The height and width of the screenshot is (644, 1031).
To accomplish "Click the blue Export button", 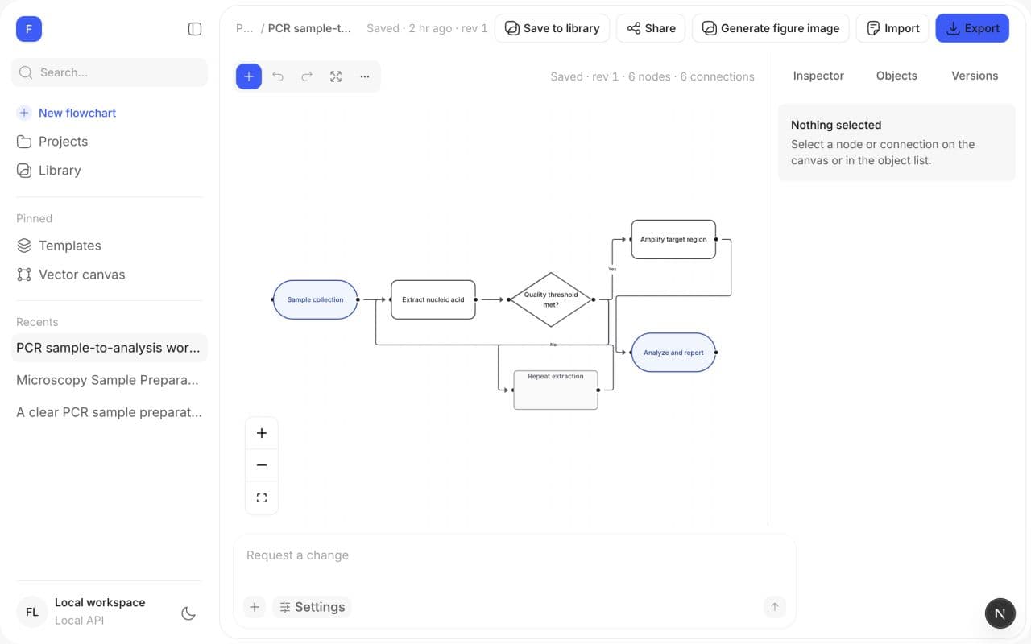I will (x=972, y=28).
